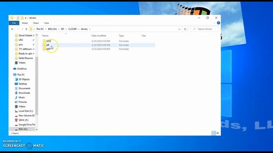
Task: Open pics quick access folder
Action: tap(21, 45)
